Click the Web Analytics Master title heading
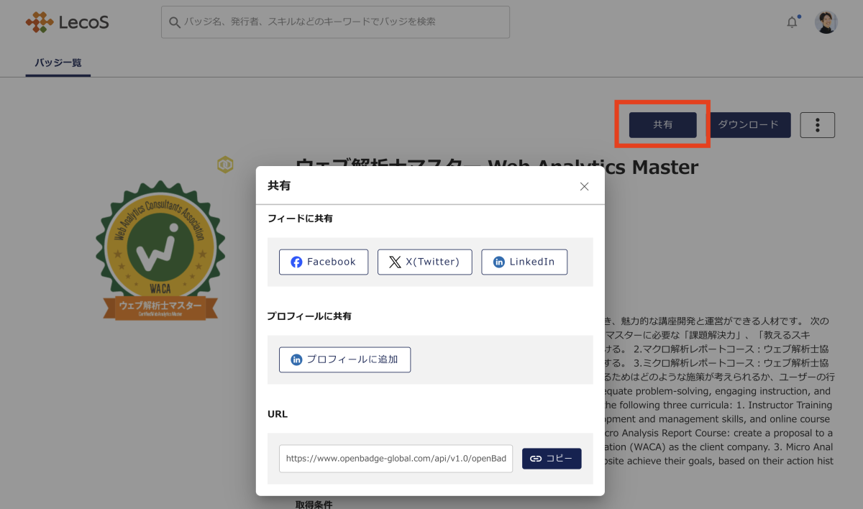This screenshot has height=509, width=863. 496,167
